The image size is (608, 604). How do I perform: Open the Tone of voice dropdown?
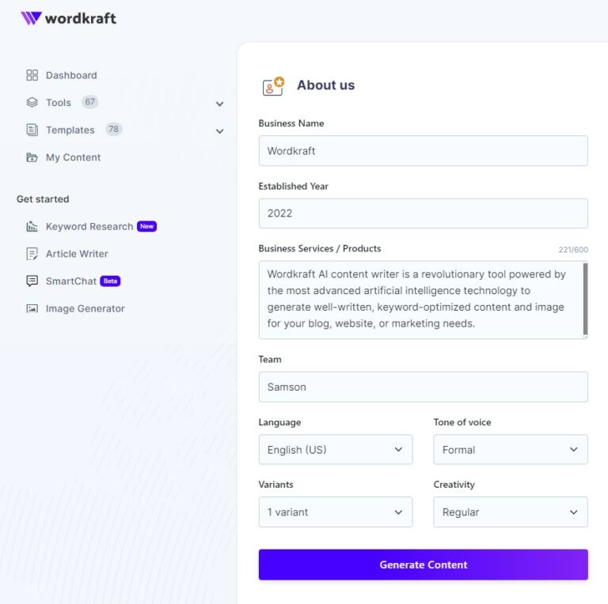(510, 450)
